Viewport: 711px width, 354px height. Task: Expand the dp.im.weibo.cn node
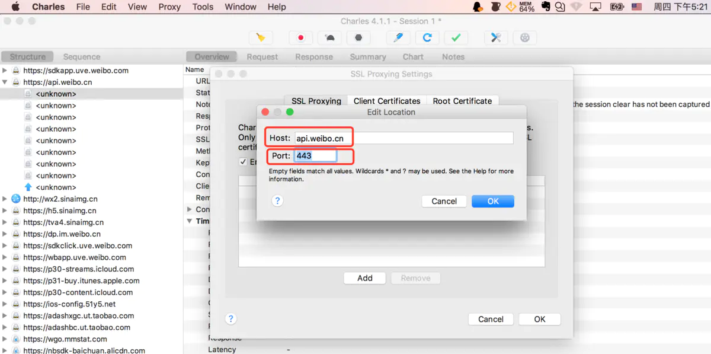coord(5,234)
